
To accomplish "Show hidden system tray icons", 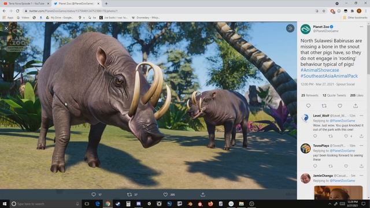I will click(x=330, y=204).
